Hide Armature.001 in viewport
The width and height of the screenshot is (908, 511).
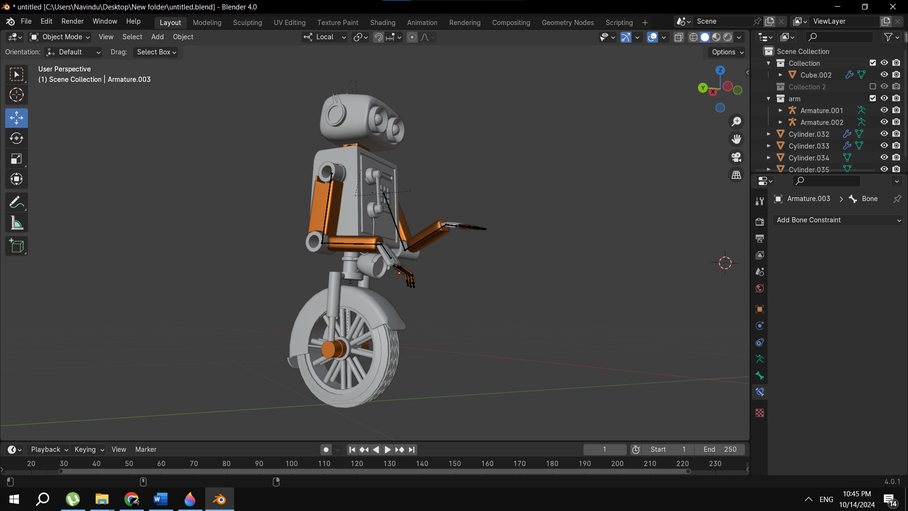point(884,110)
